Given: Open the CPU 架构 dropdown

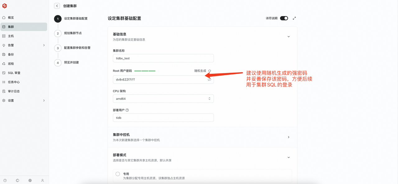Looking at the screenshot, I should [163, 99].
